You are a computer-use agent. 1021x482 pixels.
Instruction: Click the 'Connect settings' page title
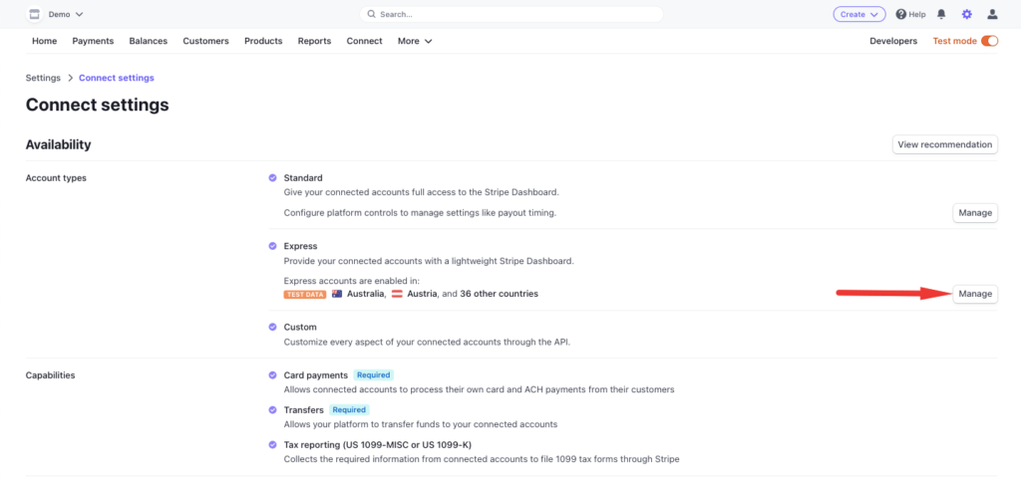[97, 105]
